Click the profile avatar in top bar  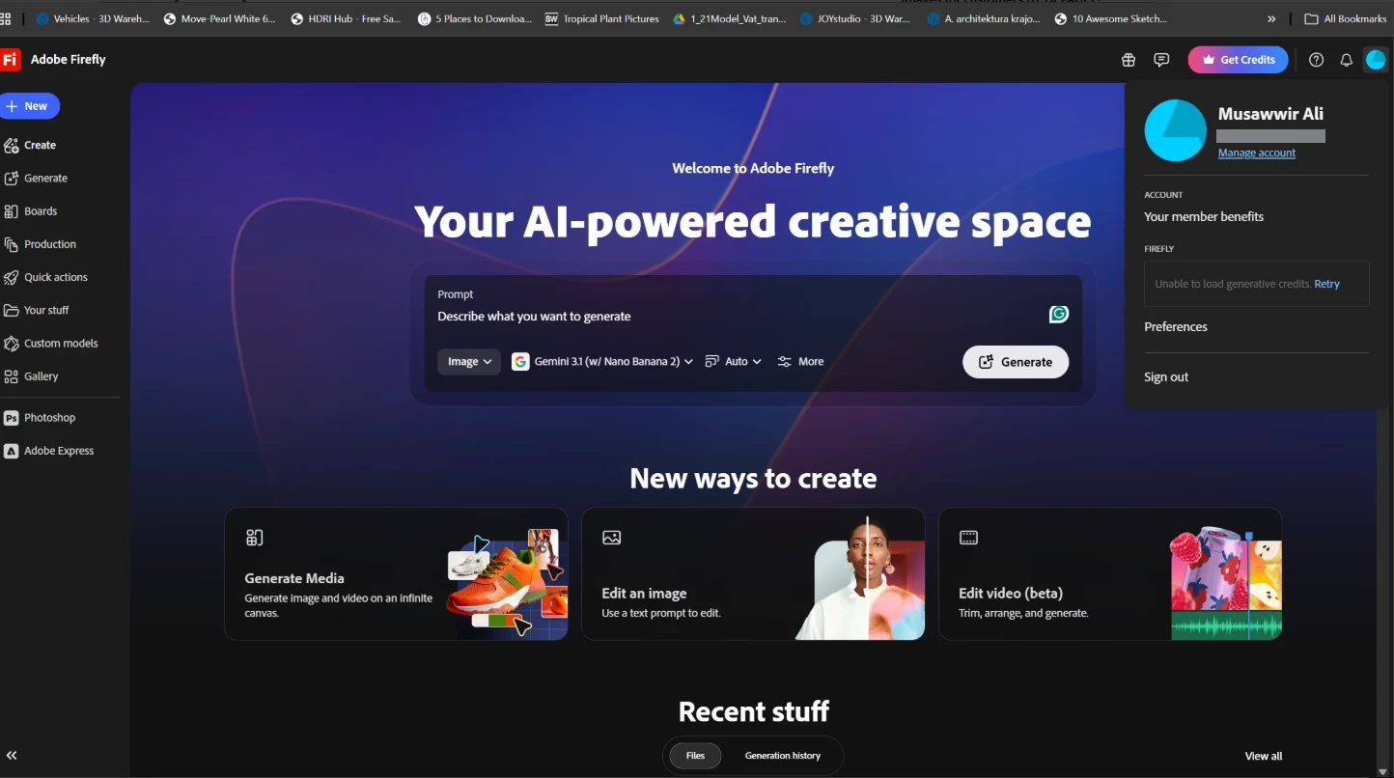pyautogui.click(x=1376, y=60)
